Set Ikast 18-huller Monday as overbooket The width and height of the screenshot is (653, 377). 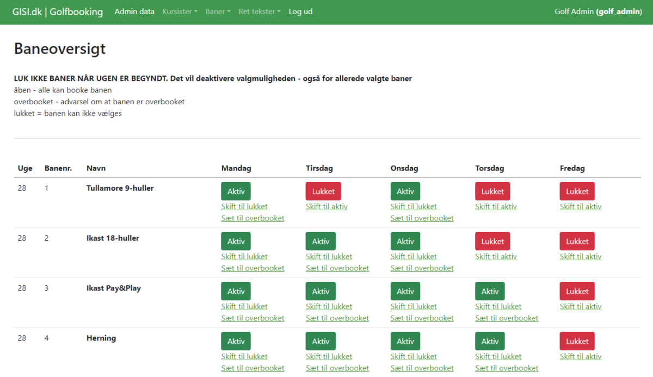point(252,268)
